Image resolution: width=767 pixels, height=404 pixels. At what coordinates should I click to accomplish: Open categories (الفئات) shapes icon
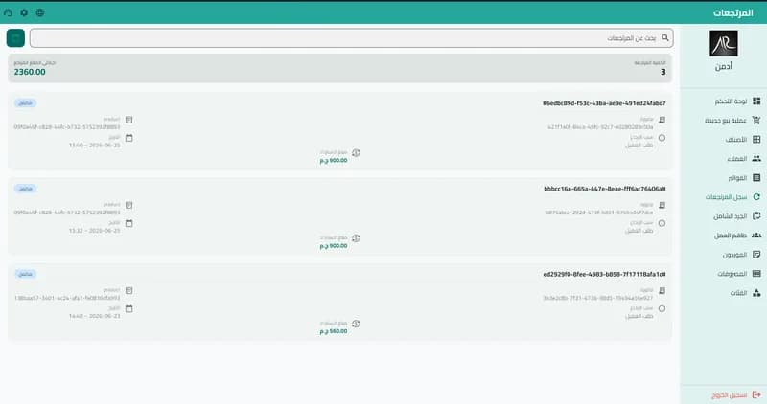pos(756,293)
